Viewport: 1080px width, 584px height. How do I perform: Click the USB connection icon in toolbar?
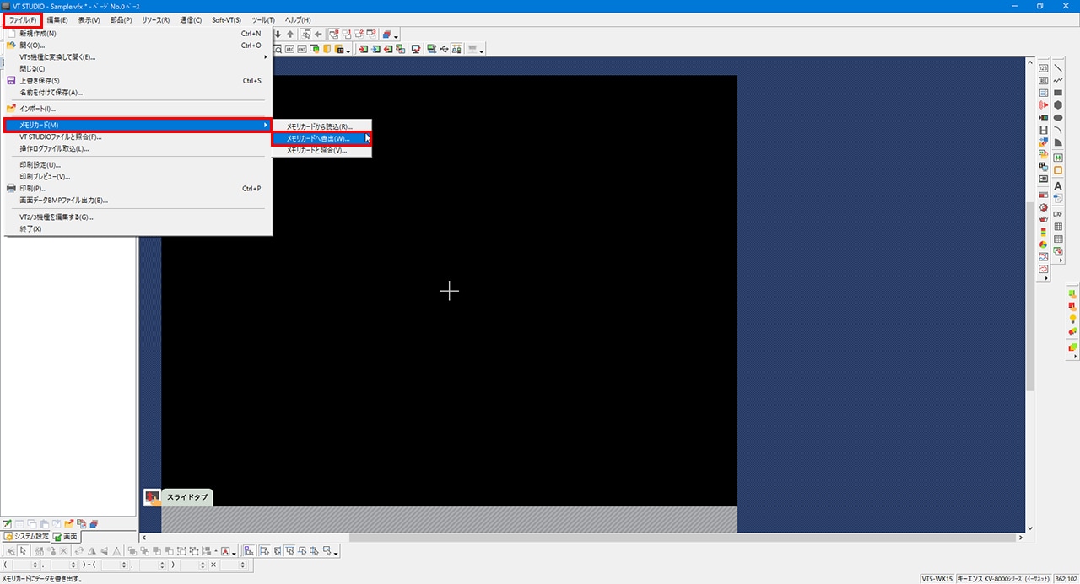tap(444, 49)
